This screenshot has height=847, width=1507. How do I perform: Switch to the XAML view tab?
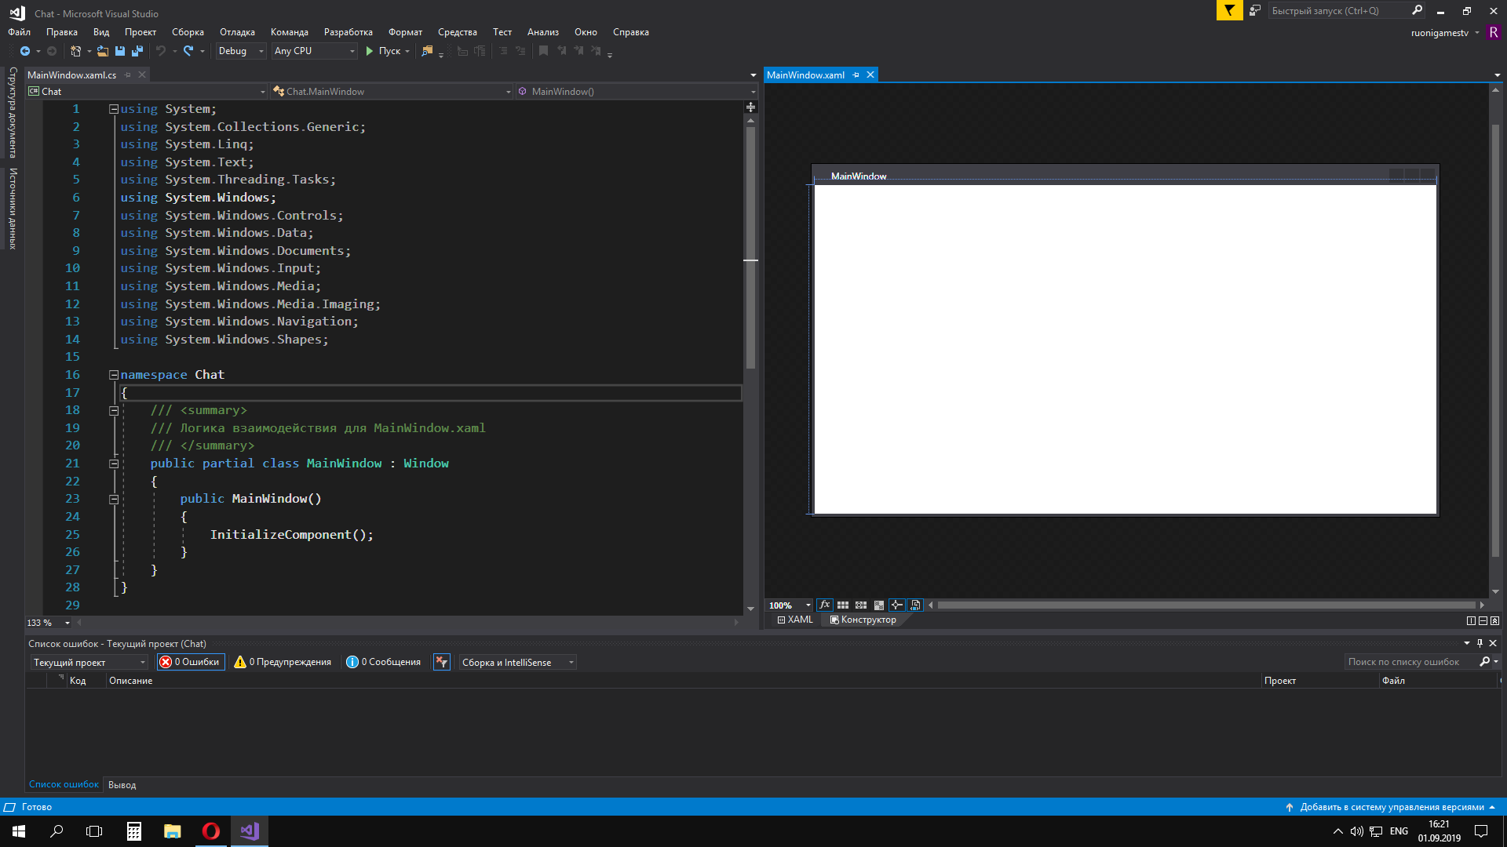[795, 620]
